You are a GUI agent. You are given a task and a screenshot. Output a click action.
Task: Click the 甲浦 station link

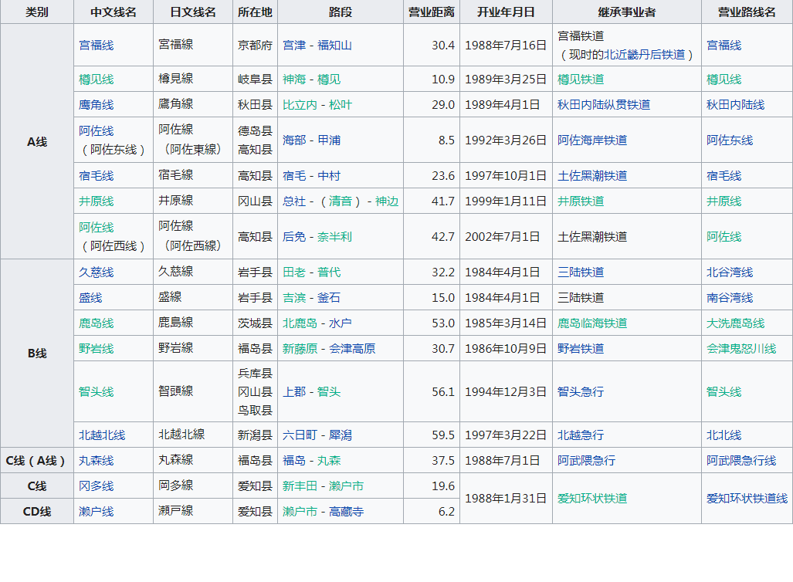(329, 140)
